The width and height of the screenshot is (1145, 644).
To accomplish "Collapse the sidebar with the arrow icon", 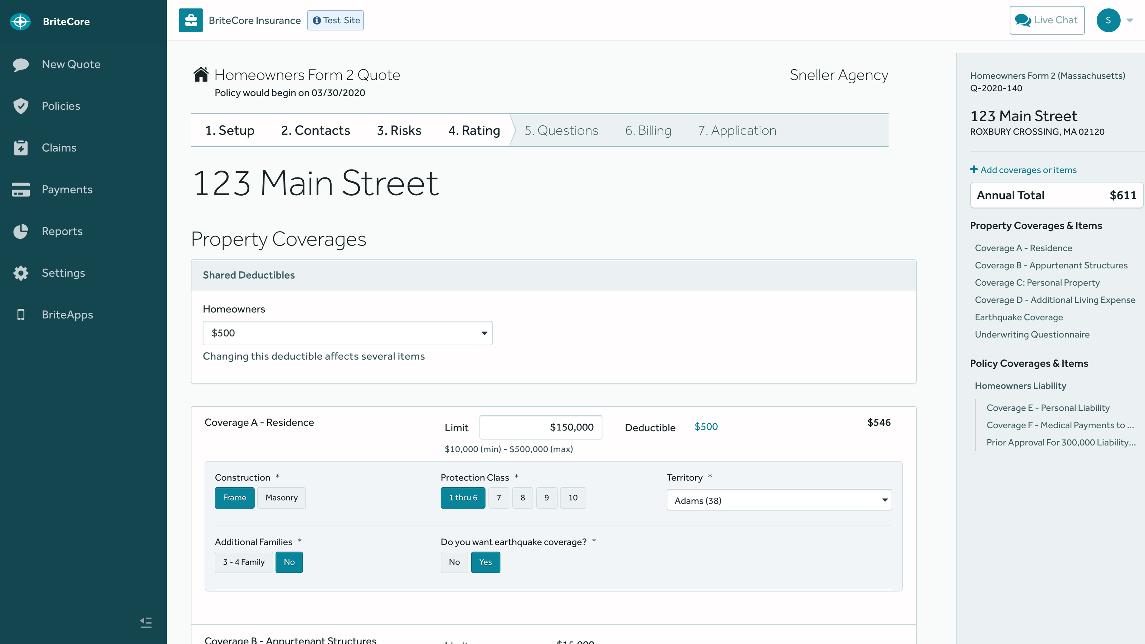I will click(x=146, y=622).
